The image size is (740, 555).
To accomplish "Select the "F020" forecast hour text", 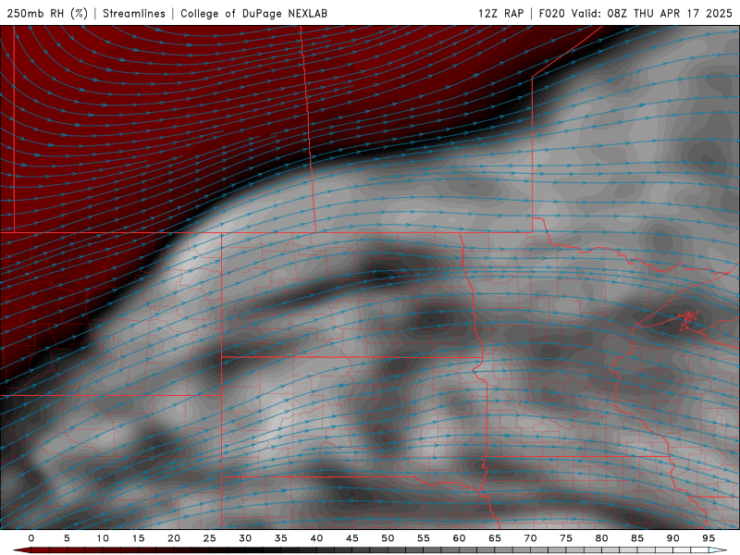I will click(x=551, y=13).
